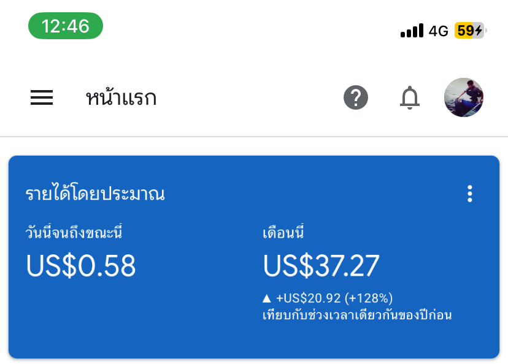This screenshot has width=508, height=364.
Task: Tap the รายได้โดยประมาณ card heading
Action: (x=95, y=194)
